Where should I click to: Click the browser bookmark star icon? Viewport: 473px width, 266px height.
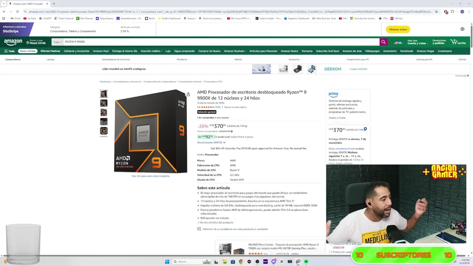[436, 11]
